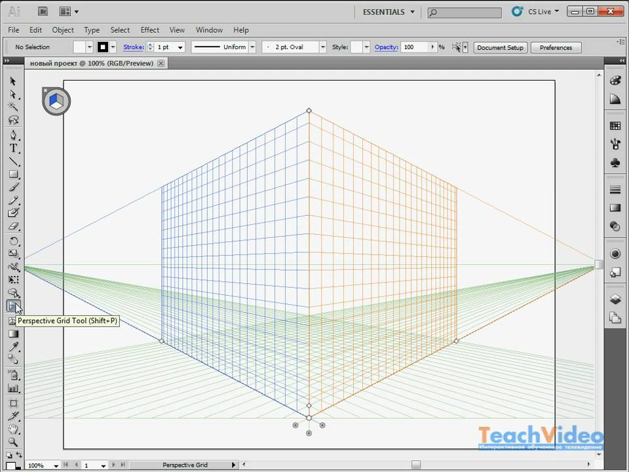Pick the Eyedropper tool
This screenshot has width=629, height=472.
click(13, 346)
